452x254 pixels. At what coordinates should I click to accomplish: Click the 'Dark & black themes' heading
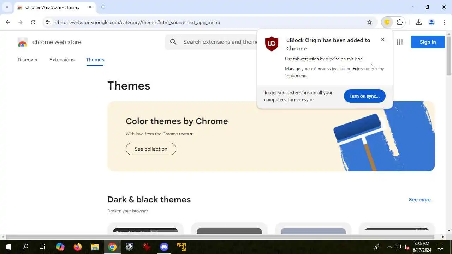click(x=149, y=200)
